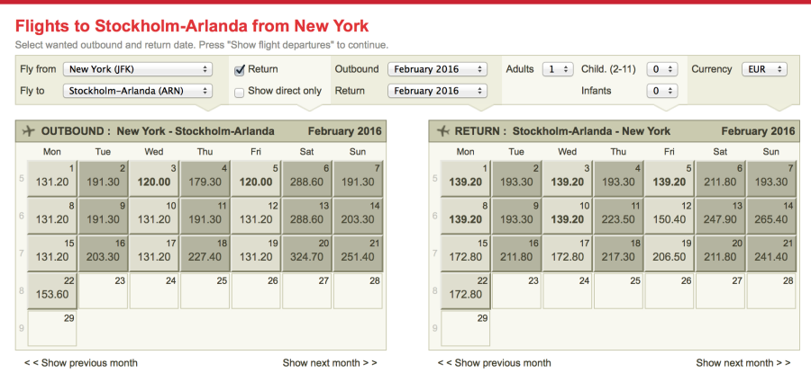Image resolution: width=811 pixels, height=373 pixels.
Task: Click the outbound airplane icon
Action: coord(26,131)
